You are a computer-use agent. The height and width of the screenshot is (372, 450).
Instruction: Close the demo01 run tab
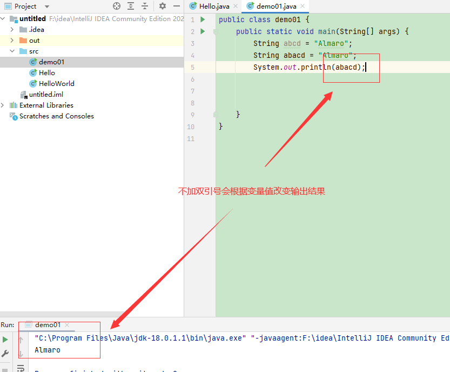coord(67,325)
